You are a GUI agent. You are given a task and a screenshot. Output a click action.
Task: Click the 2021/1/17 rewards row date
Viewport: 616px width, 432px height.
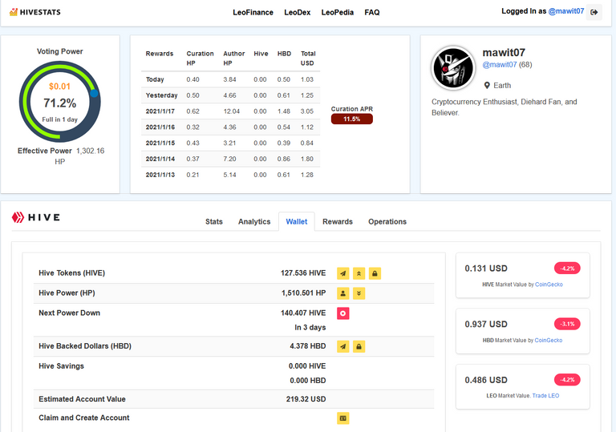tap(160, 111)
